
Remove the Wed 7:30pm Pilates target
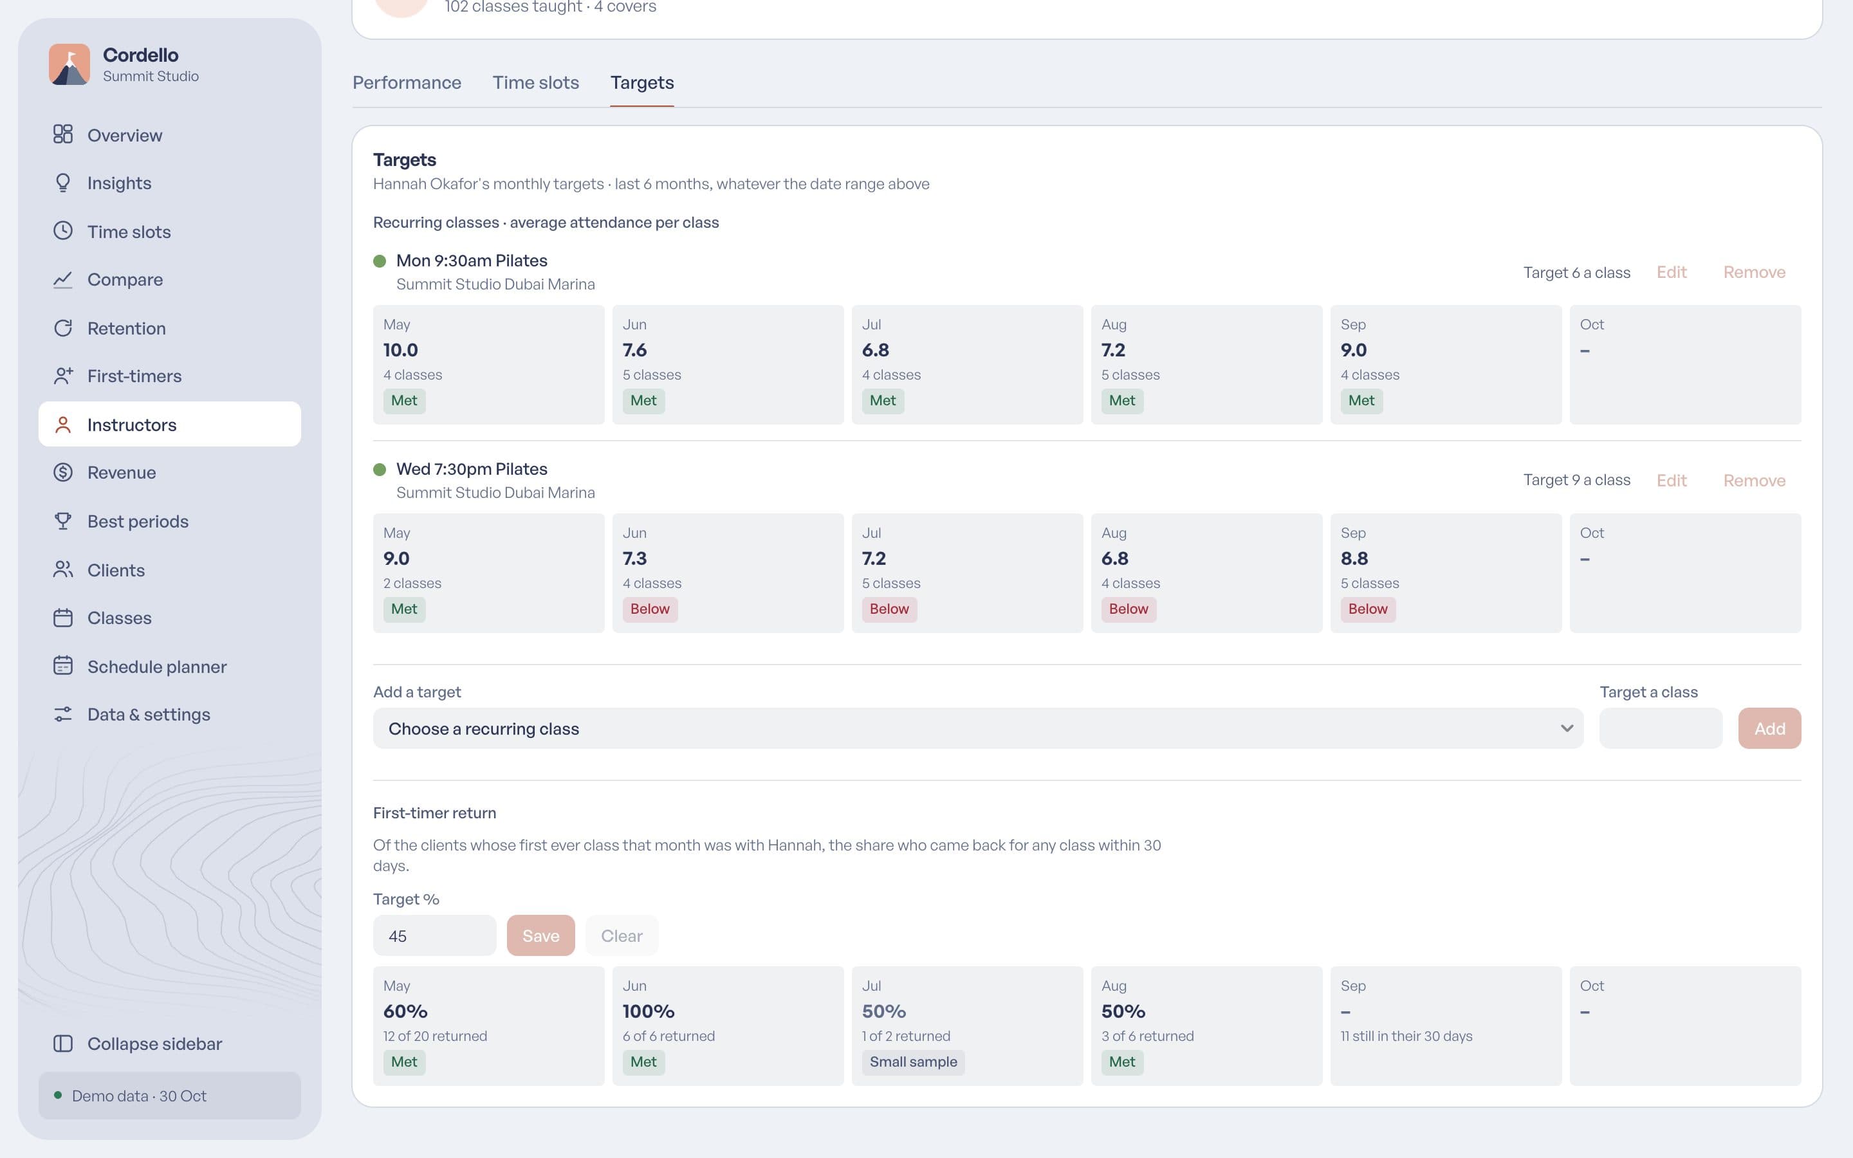click(1754, 480)
